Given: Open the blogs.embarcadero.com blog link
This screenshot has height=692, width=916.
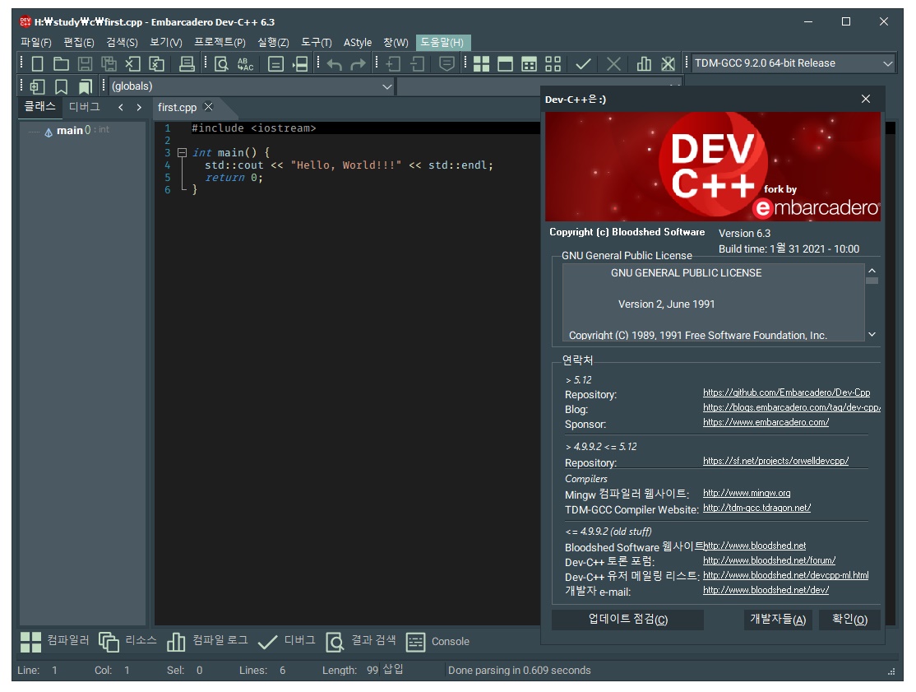Looking at the screenshot, I should (x=792, y=407).
